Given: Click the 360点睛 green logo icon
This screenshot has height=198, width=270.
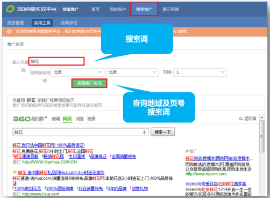Looking at the screenshot, I should (10, 9).
